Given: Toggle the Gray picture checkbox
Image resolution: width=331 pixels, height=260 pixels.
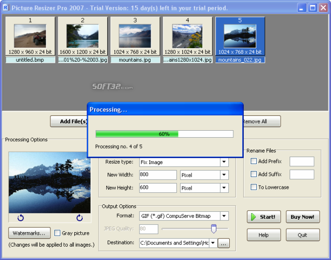Looking at the screenshot, I should (57, 233).
